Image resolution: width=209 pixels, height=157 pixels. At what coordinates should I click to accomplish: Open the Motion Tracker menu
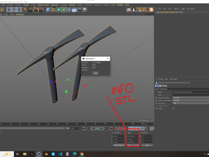coord(43,5)
